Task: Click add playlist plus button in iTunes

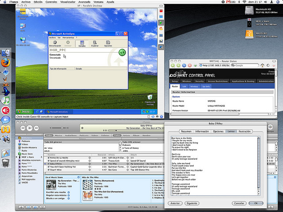Action: 21,207
